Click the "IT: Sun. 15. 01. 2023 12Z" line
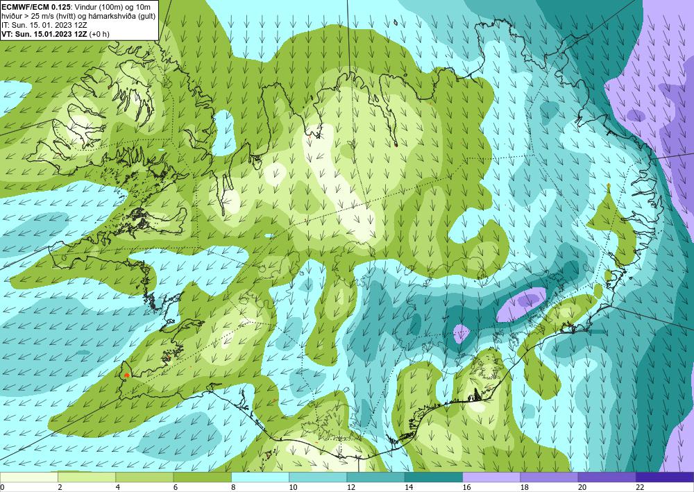The width and height of the screenshot is (694, 492). (x=44, y=25)
